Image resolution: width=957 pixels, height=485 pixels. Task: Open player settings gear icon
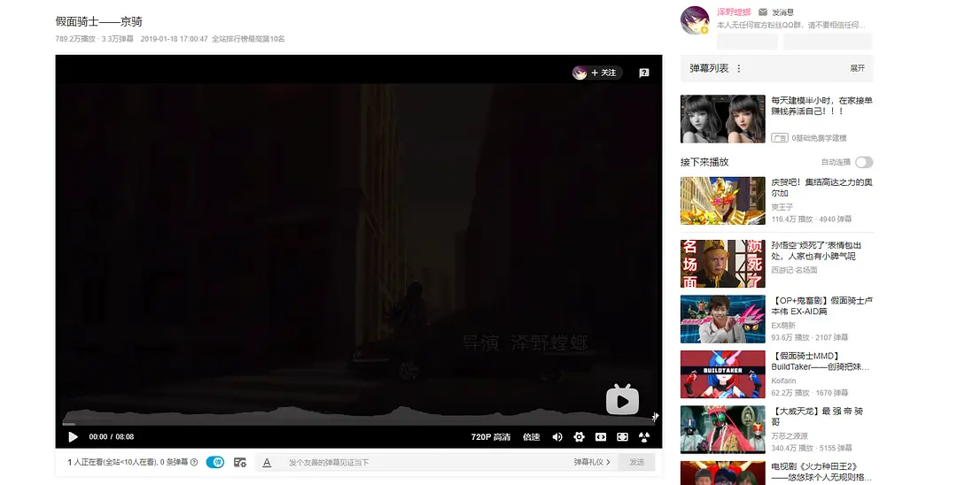pos(580,436)
